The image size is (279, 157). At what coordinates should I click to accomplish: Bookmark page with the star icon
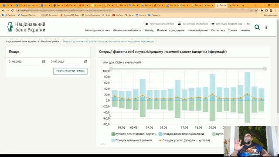(256, 10)
